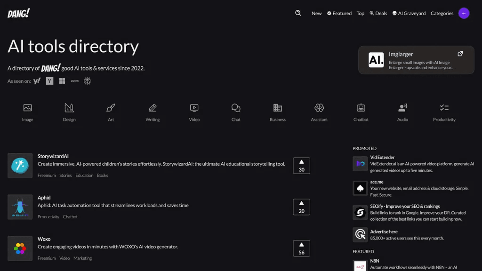The height and width of the screenshot is (271, 482).
Task: Open the Chat category icon
Action: [236, 108]
